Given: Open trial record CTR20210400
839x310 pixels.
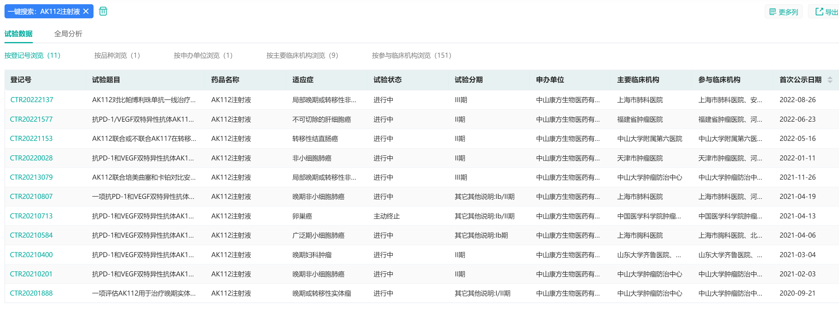Looking at the screenshot, I should [x=31, y=255].
